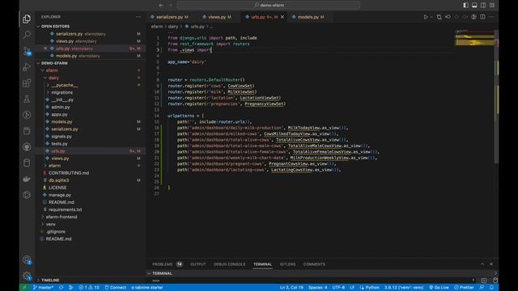The image size is (518, 291).
Task: Switch to the views.py editor tab
Action: (x=217, y=17)
